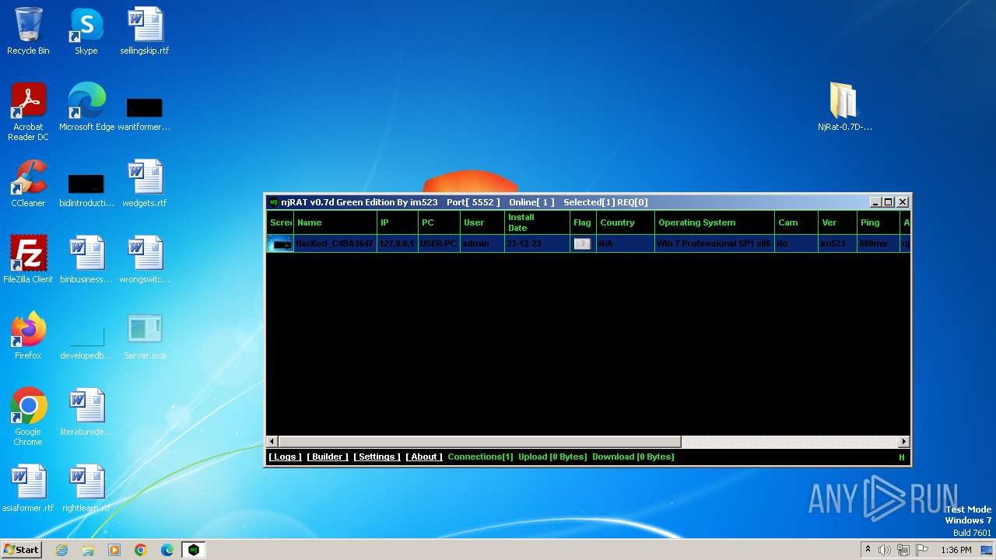Launch Microsoft Edge desktop shortcut
Image resolution: width=996 pixels, height=560 pixels.
click(86, 107)
